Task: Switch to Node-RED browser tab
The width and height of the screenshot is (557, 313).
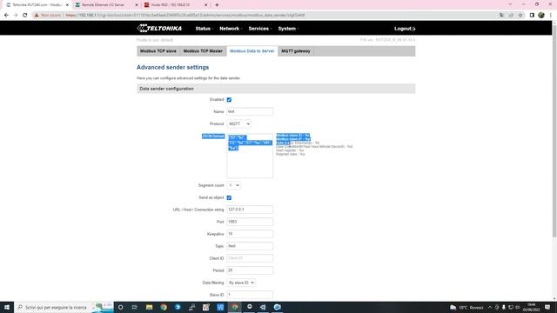Action: tap(171, 5)
